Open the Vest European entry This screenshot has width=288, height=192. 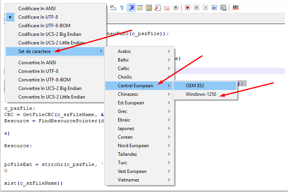[x=140, y=171]
